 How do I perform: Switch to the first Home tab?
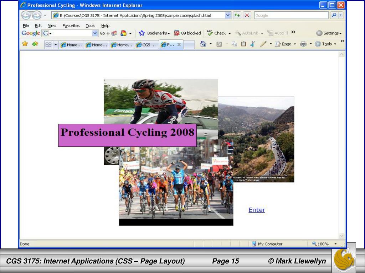[x=71, y=45]
